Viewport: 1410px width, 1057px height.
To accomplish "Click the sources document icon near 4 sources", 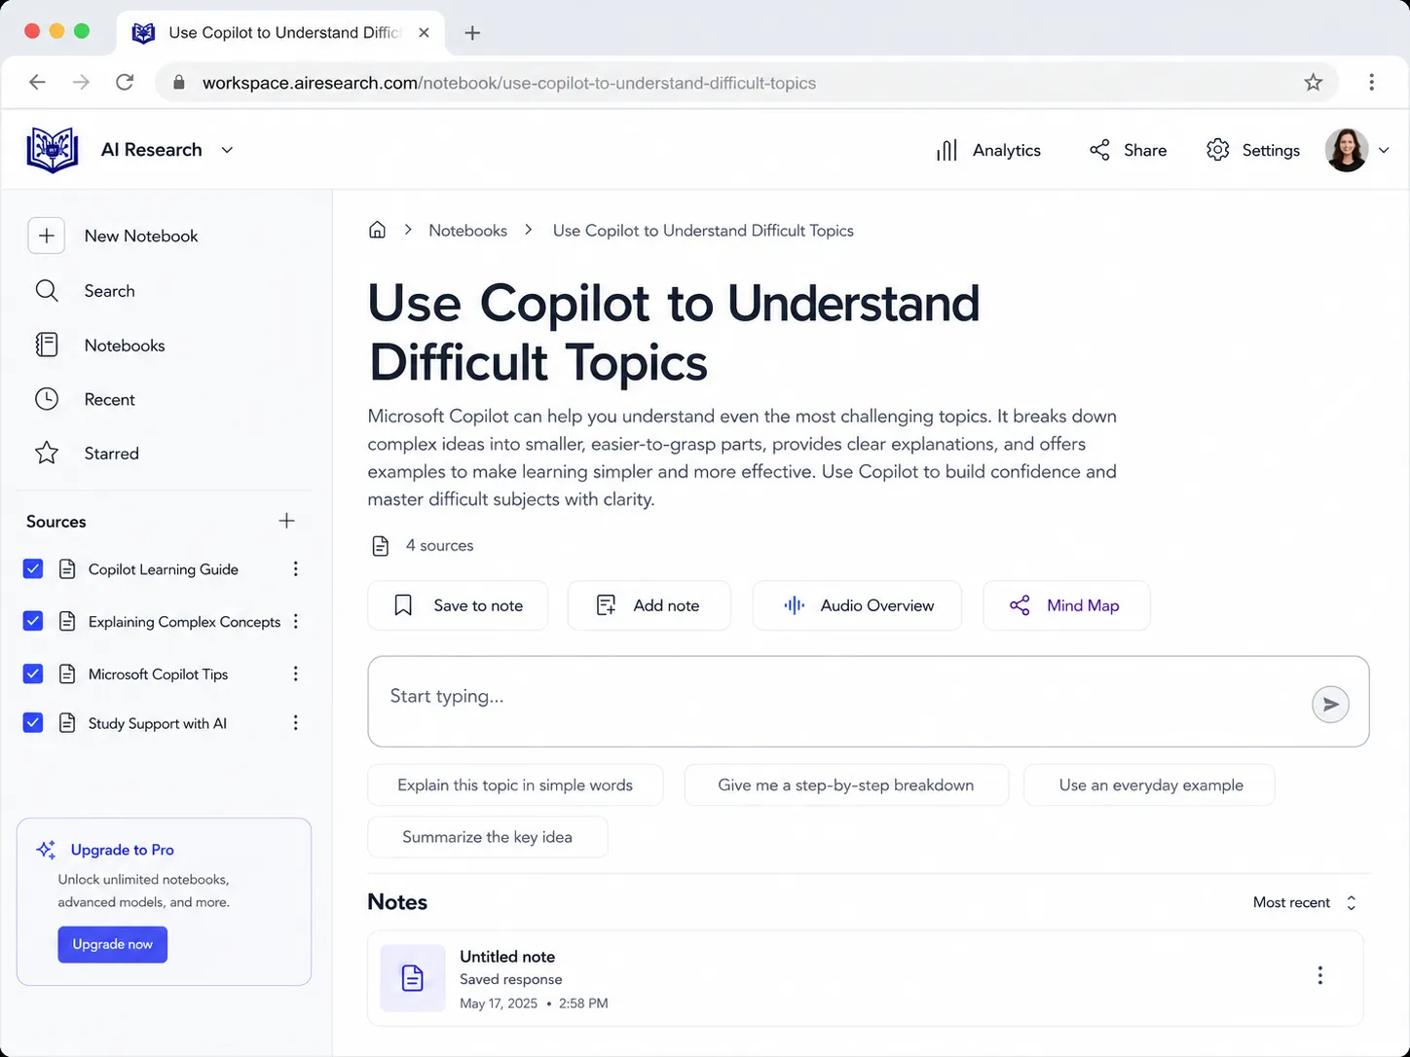I will click(381, 546).
